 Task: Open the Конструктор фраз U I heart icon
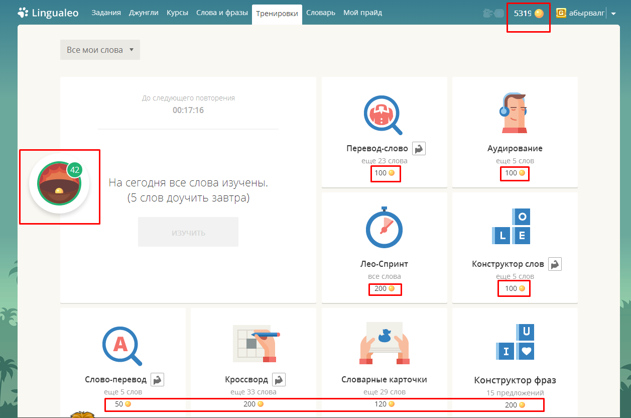point(516,343)
